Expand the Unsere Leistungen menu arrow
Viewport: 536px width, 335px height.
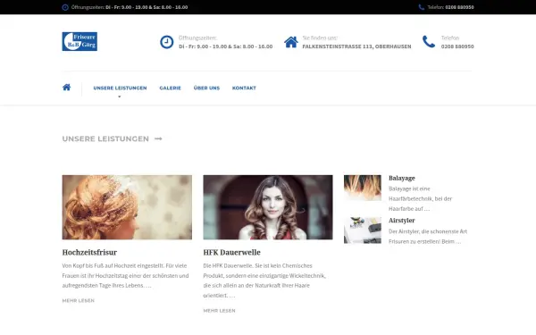point(120,96)
